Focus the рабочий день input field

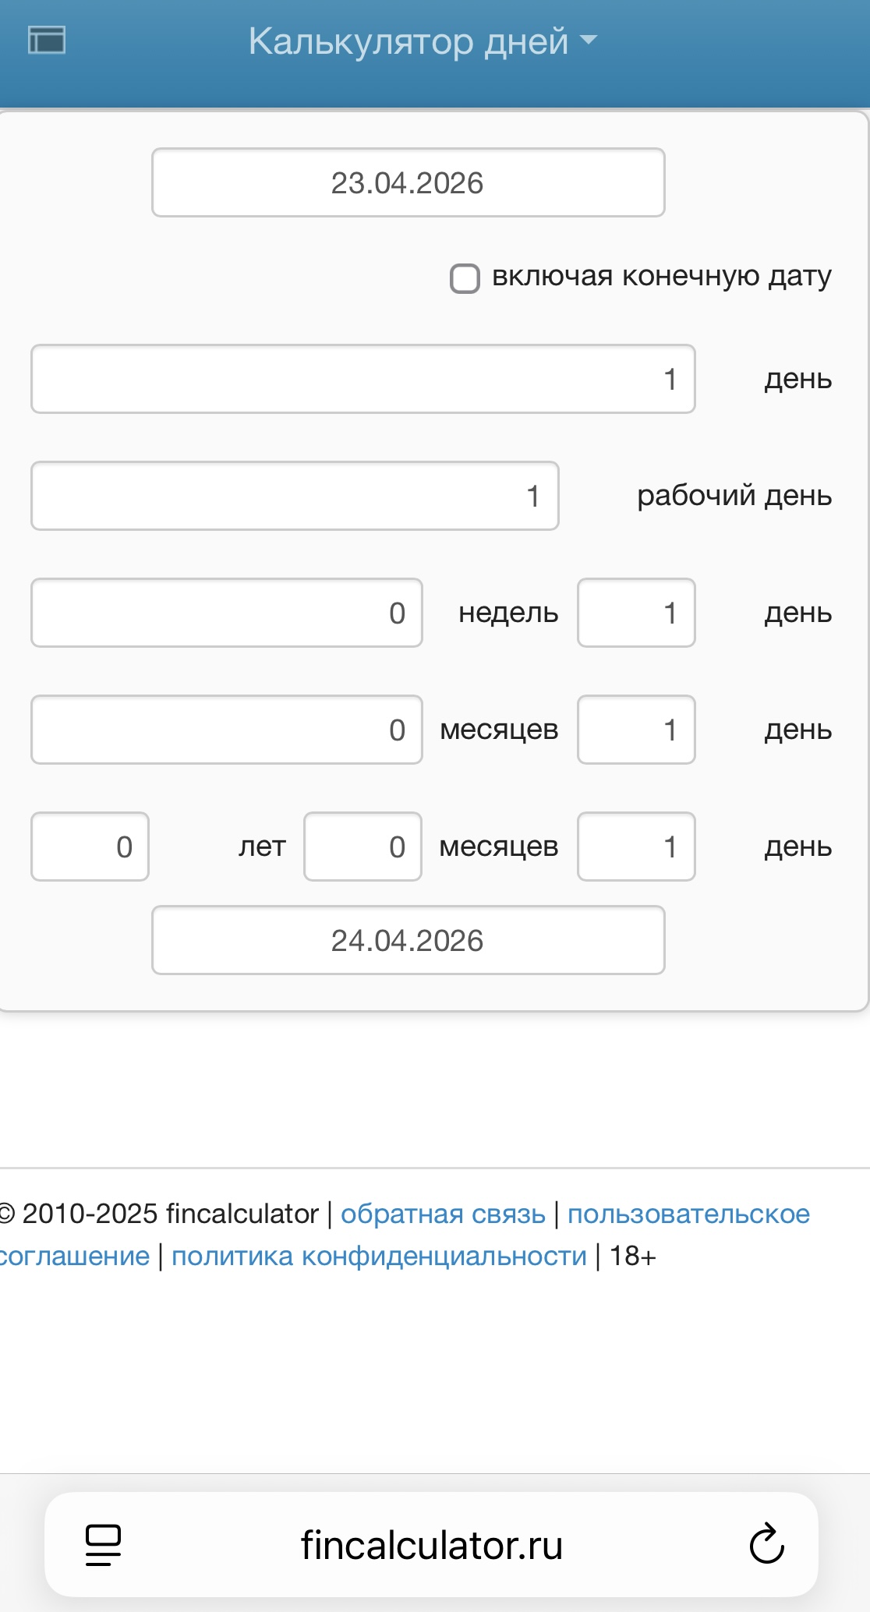tap(294, 496)
